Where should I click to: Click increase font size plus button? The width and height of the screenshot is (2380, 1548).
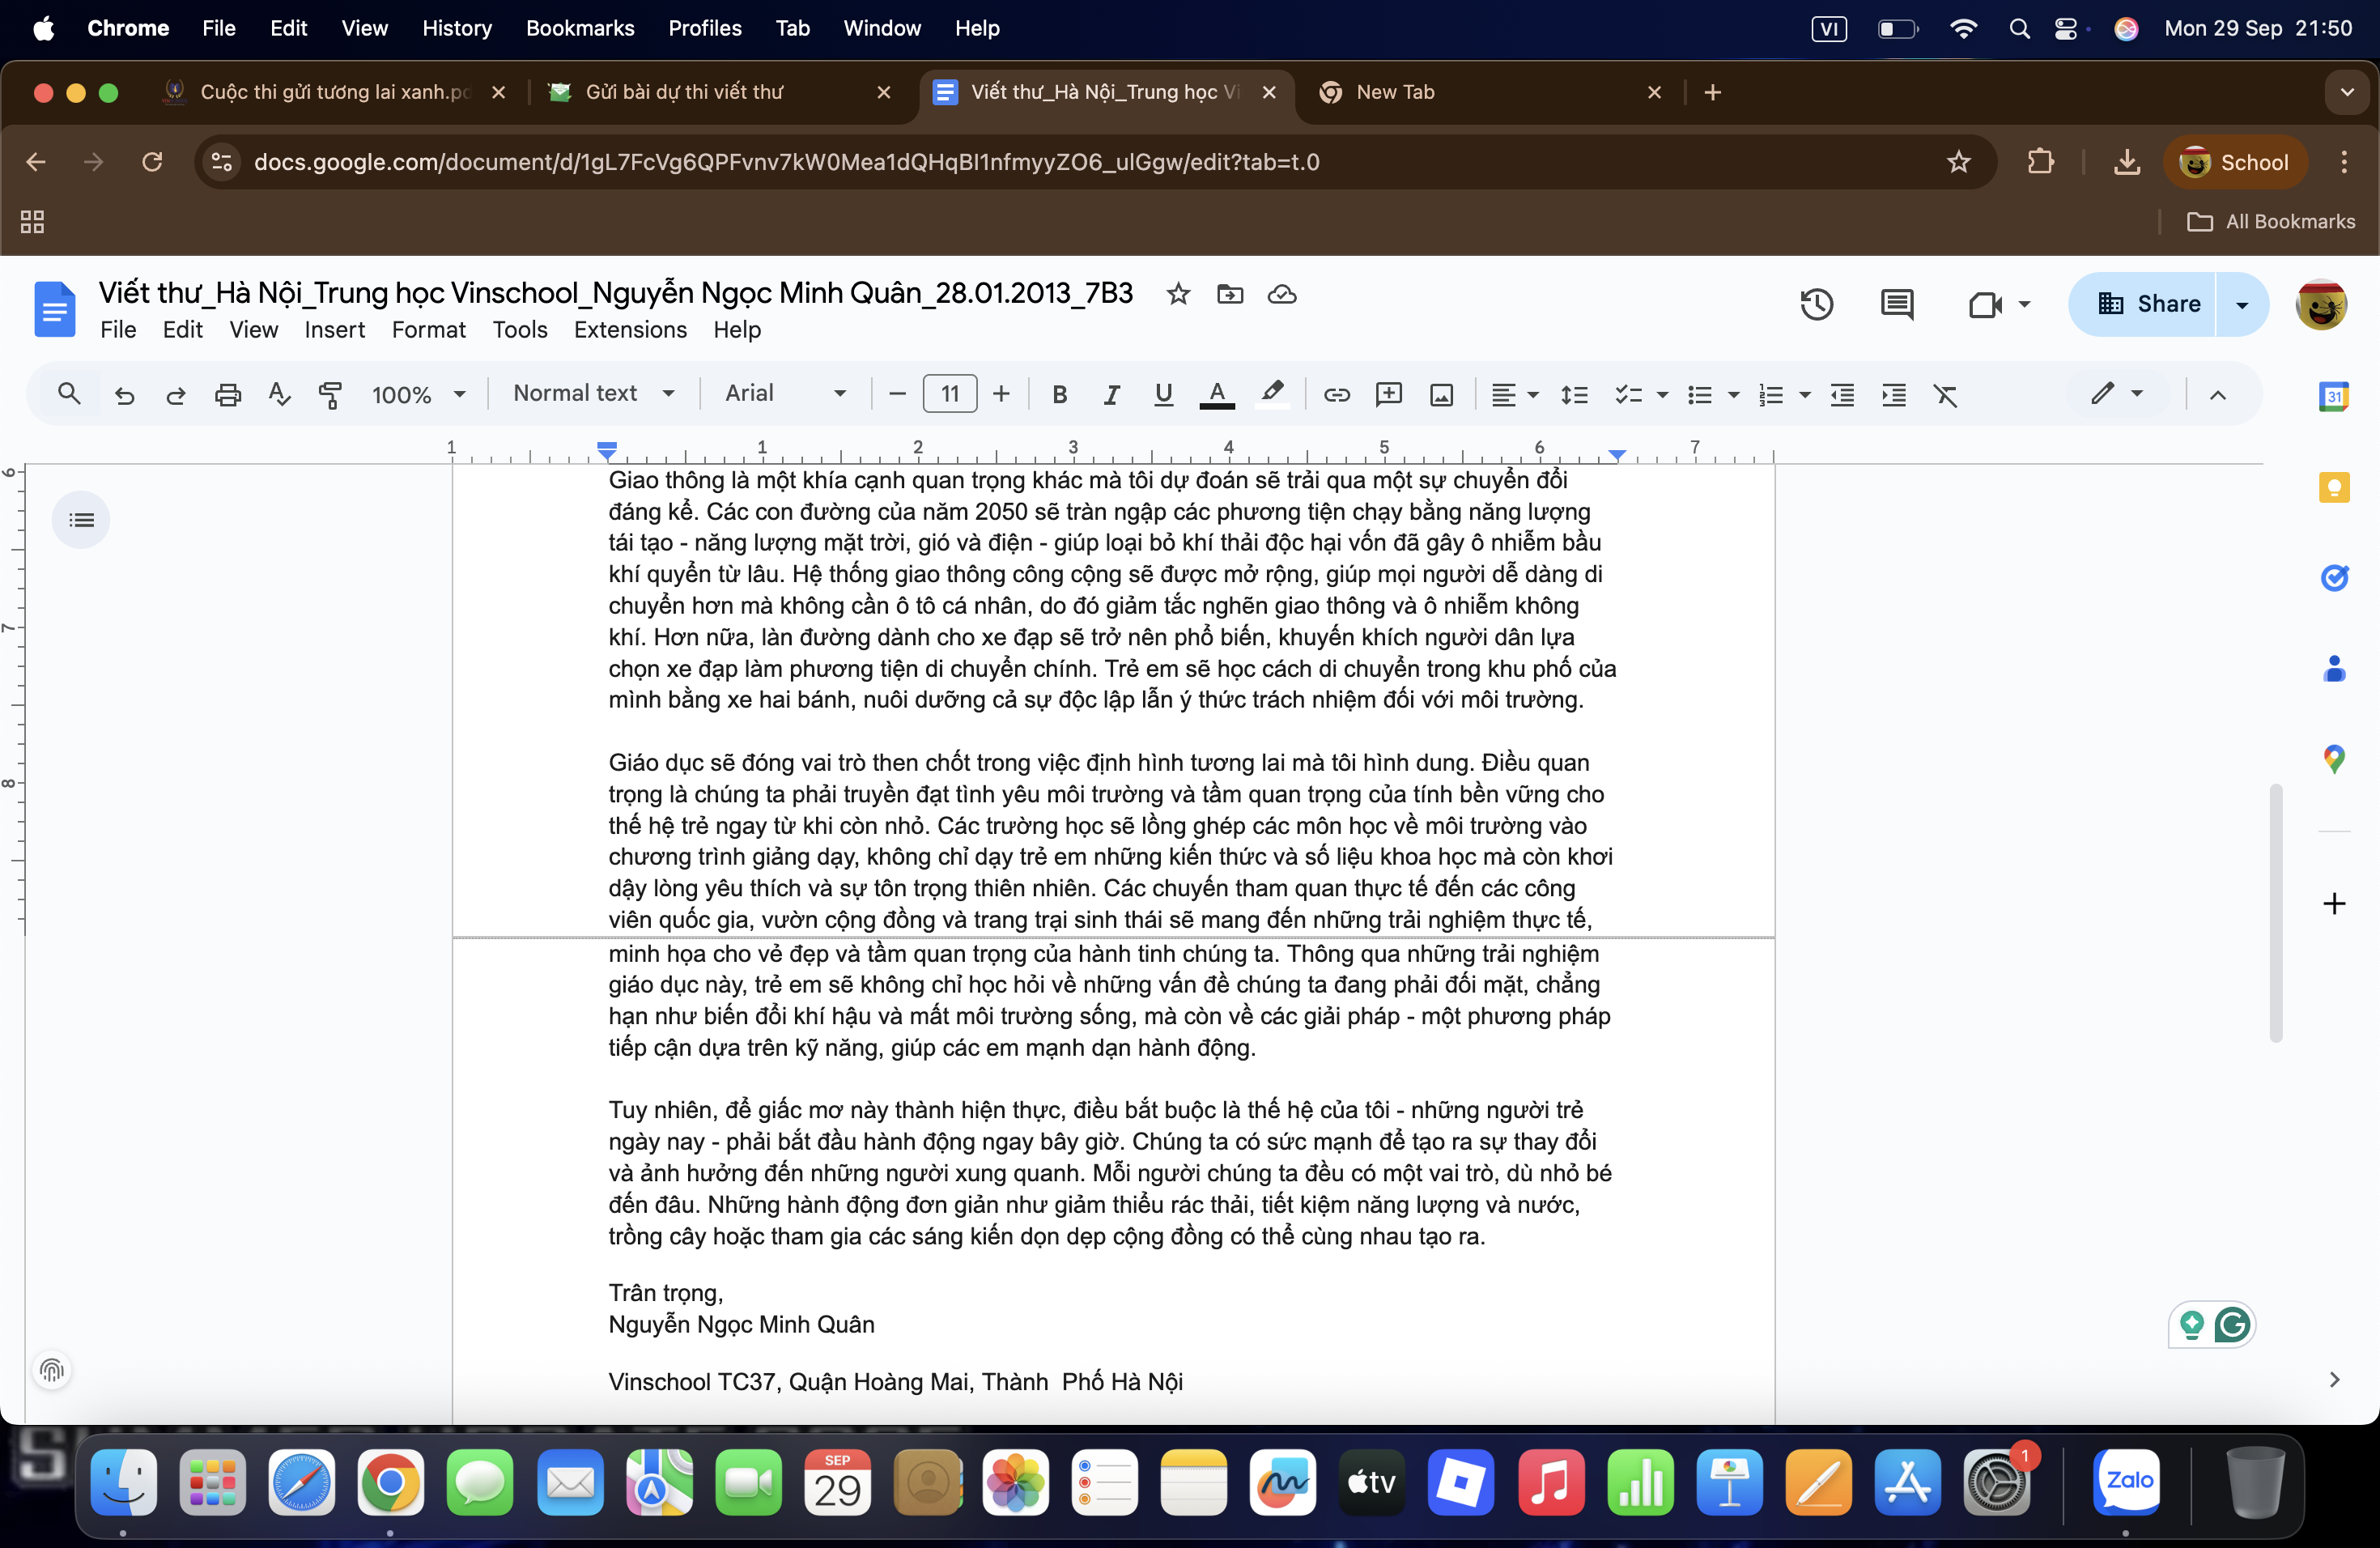click(1001, 394)
